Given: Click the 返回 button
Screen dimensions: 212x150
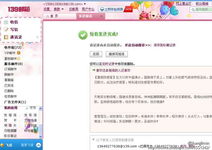Looking at the screenshot, I should point(96,54).
